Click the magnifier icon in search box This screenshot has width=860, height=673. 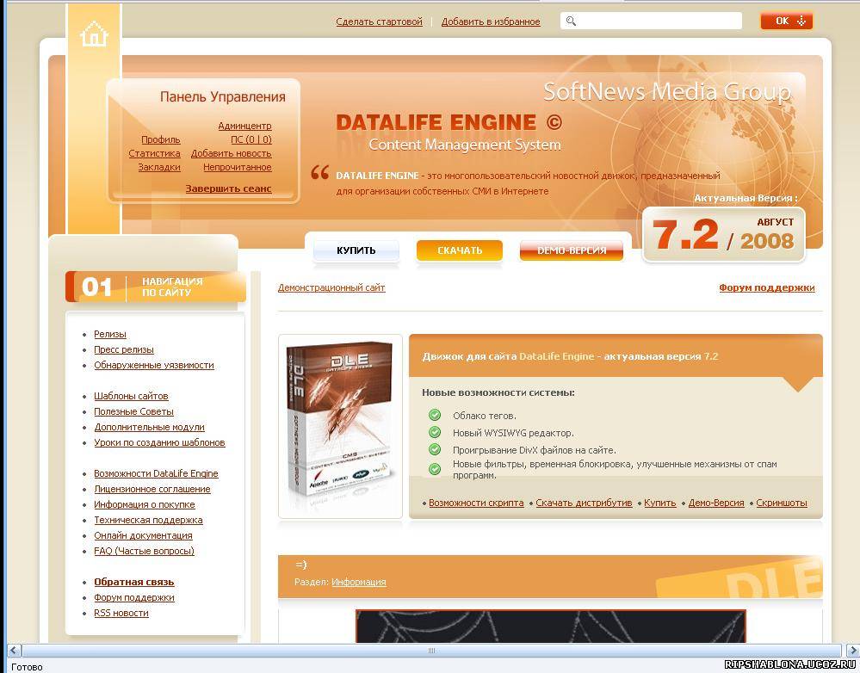(571, 22)
